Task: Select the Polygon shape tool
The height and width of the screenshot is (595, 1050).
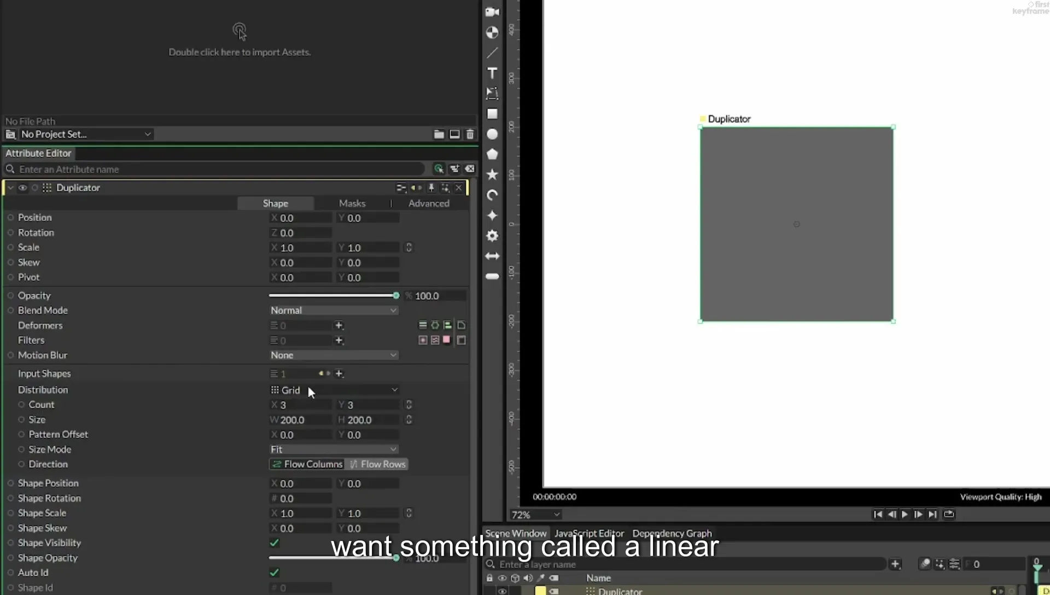Action: 492,154
